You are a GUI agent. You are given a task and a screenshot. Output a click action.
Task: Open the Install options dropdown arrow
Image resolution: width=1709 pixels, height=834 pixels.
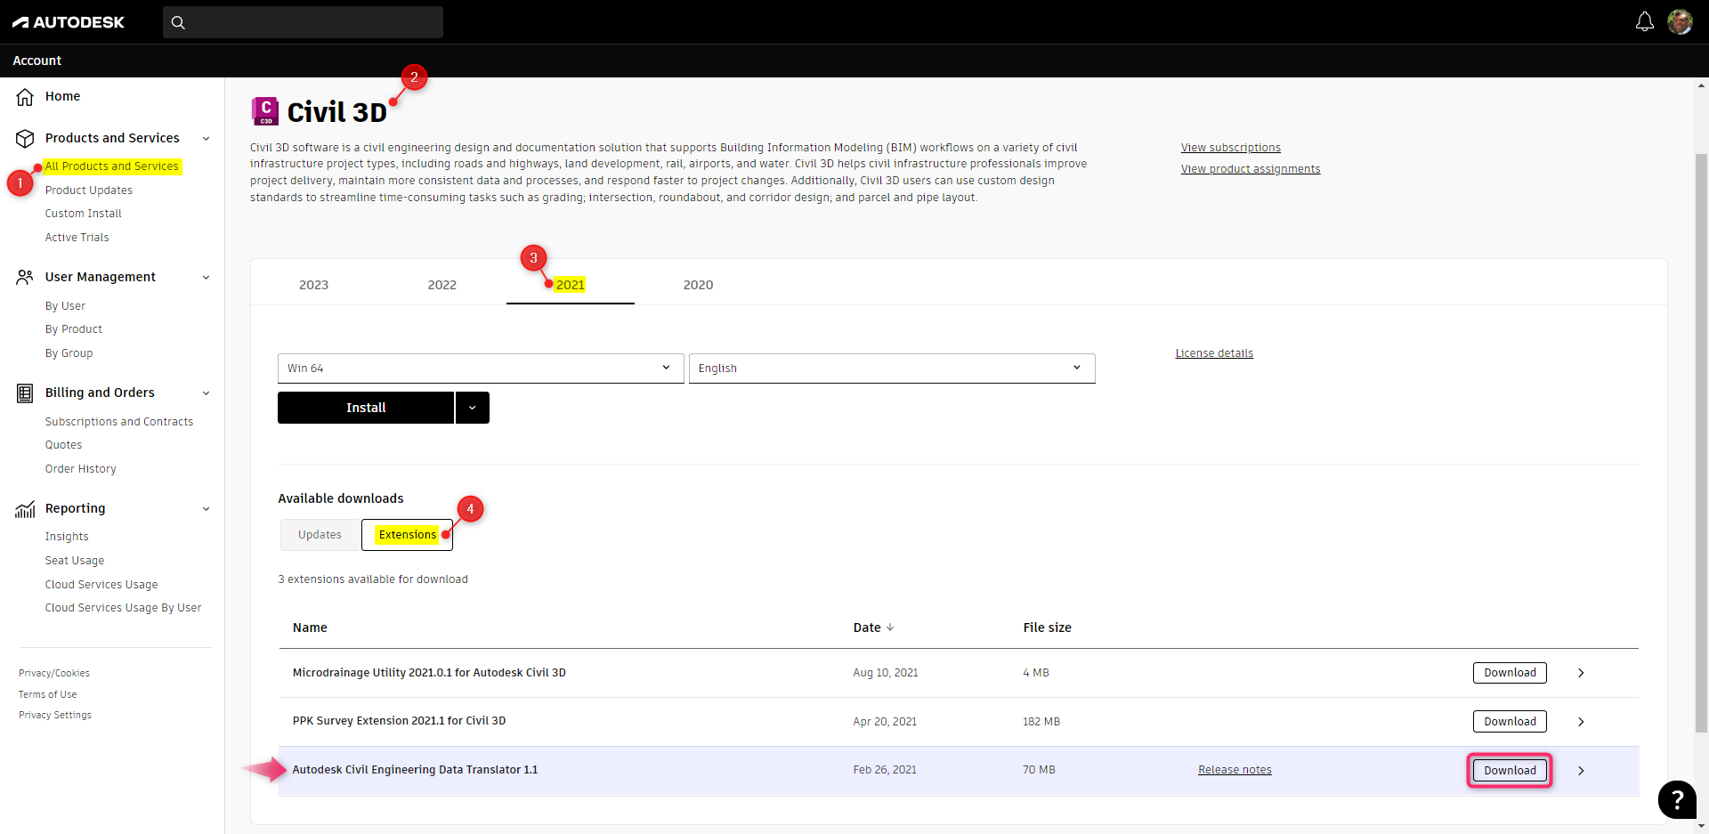pos(473,408)
